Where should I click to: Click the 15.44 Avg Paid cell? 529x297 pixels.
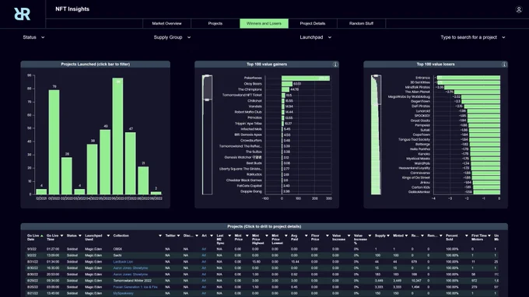tap(295, 261)
